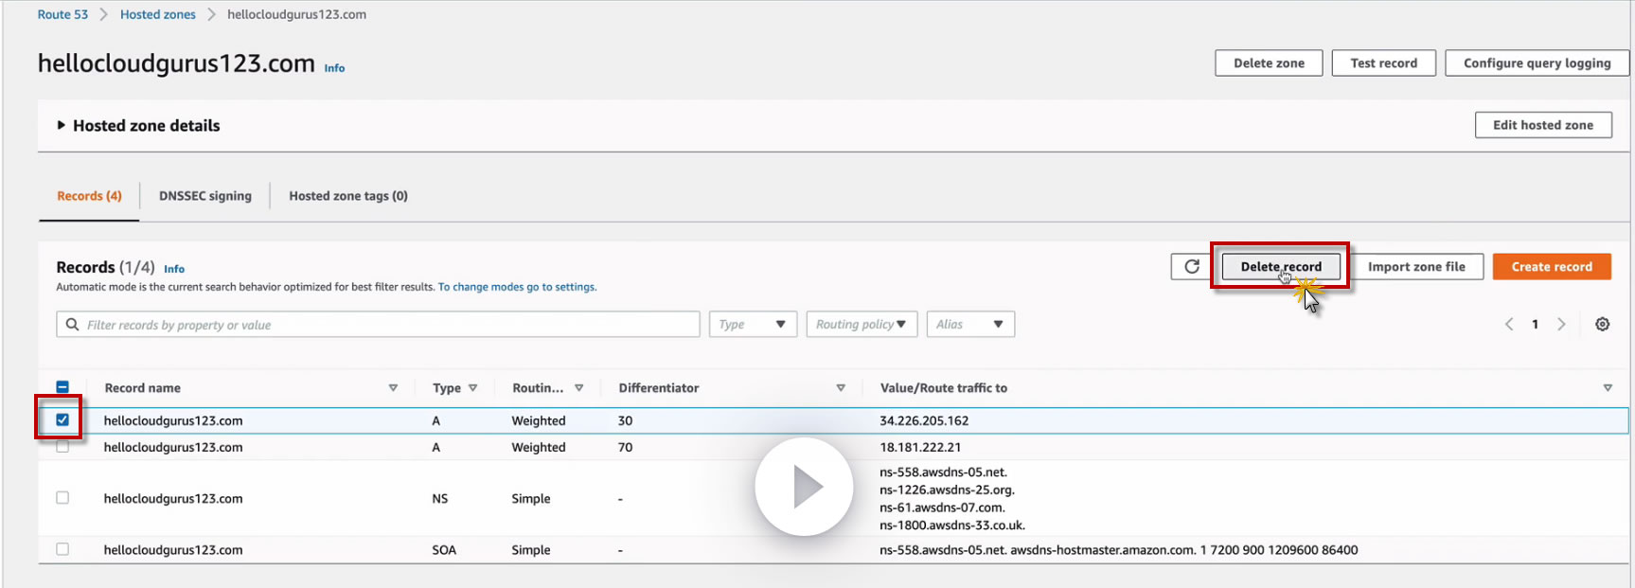This screenshot has width=1635, height=588.
Task: Click the Create record button
Action: [1551, 267]
